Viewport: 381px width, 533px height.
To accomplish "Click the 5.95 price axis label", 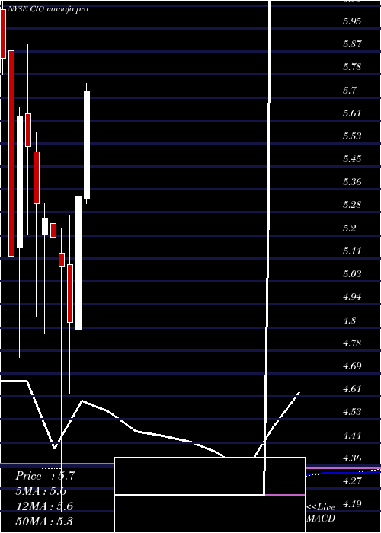I will tap(352, 21).
